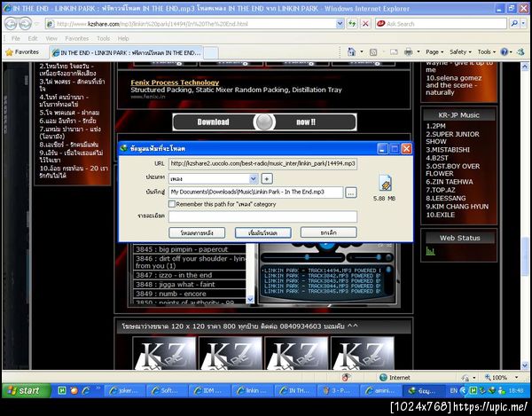Click the Print icon

(409, 52)
